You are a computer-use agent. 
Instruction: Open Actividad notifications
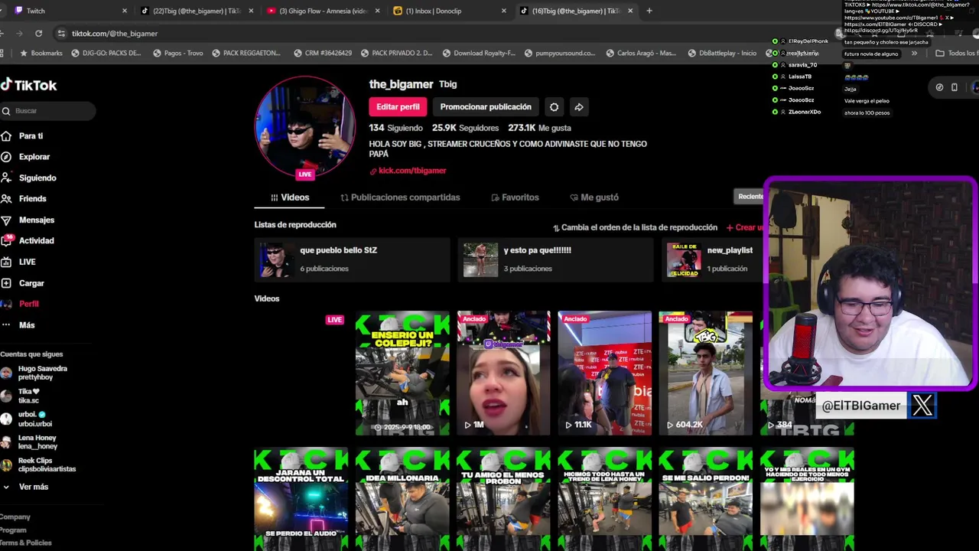[36, 241]
